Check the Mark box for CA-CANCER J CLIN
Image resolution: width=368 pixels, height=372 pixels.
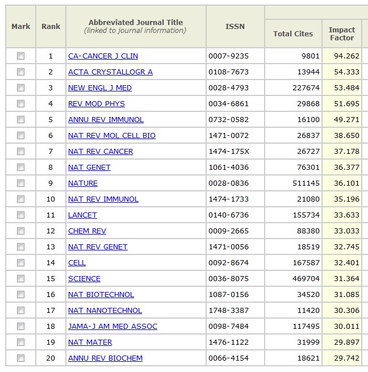21,56
